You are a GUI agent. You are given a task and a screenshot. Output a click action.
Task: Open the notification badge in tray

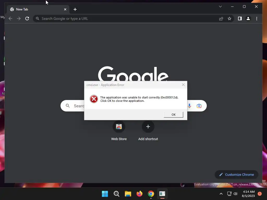tap(259, 194)
